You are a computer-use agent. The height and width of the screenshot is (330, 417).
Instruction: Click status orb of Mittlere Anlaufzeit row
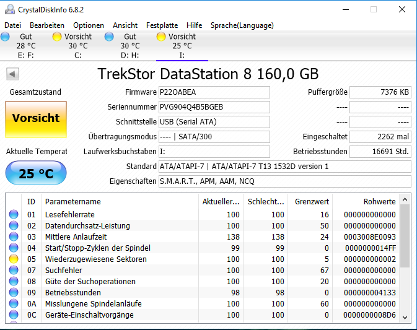(14, 237)
